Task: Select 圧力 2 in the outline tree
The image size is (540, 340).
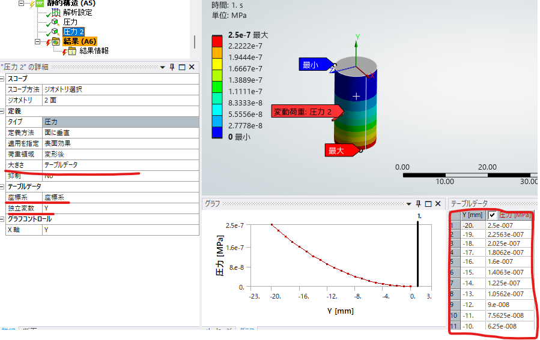Action: pyautogui.click(x=73, y=31)
